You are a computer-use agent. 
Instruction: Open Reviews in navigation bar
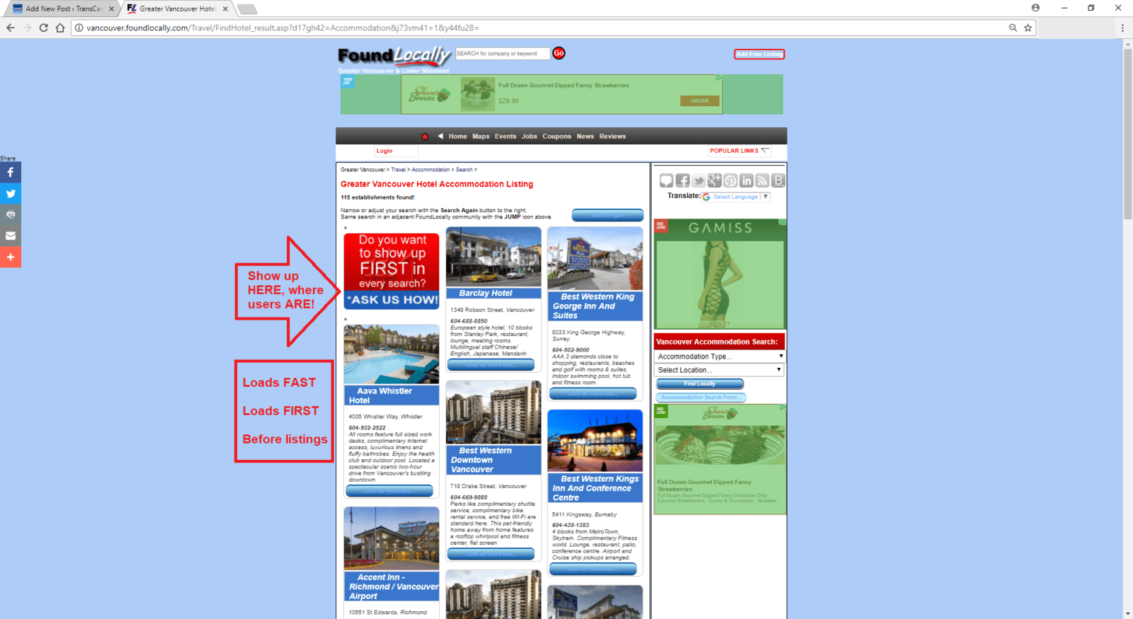613,137
